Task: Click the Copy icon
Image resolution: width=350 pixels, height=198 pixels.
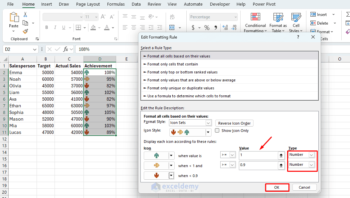Action: [25, 23]
